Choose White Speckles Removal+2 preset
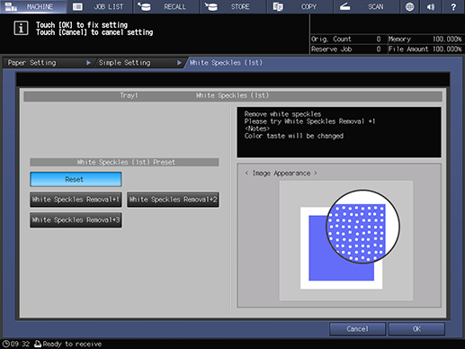This screenshot has height=349, width=465. click(173, 200)
